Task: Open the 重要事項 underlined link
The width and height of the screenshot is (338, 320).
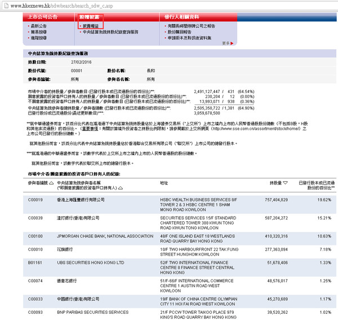Action: 90,129
